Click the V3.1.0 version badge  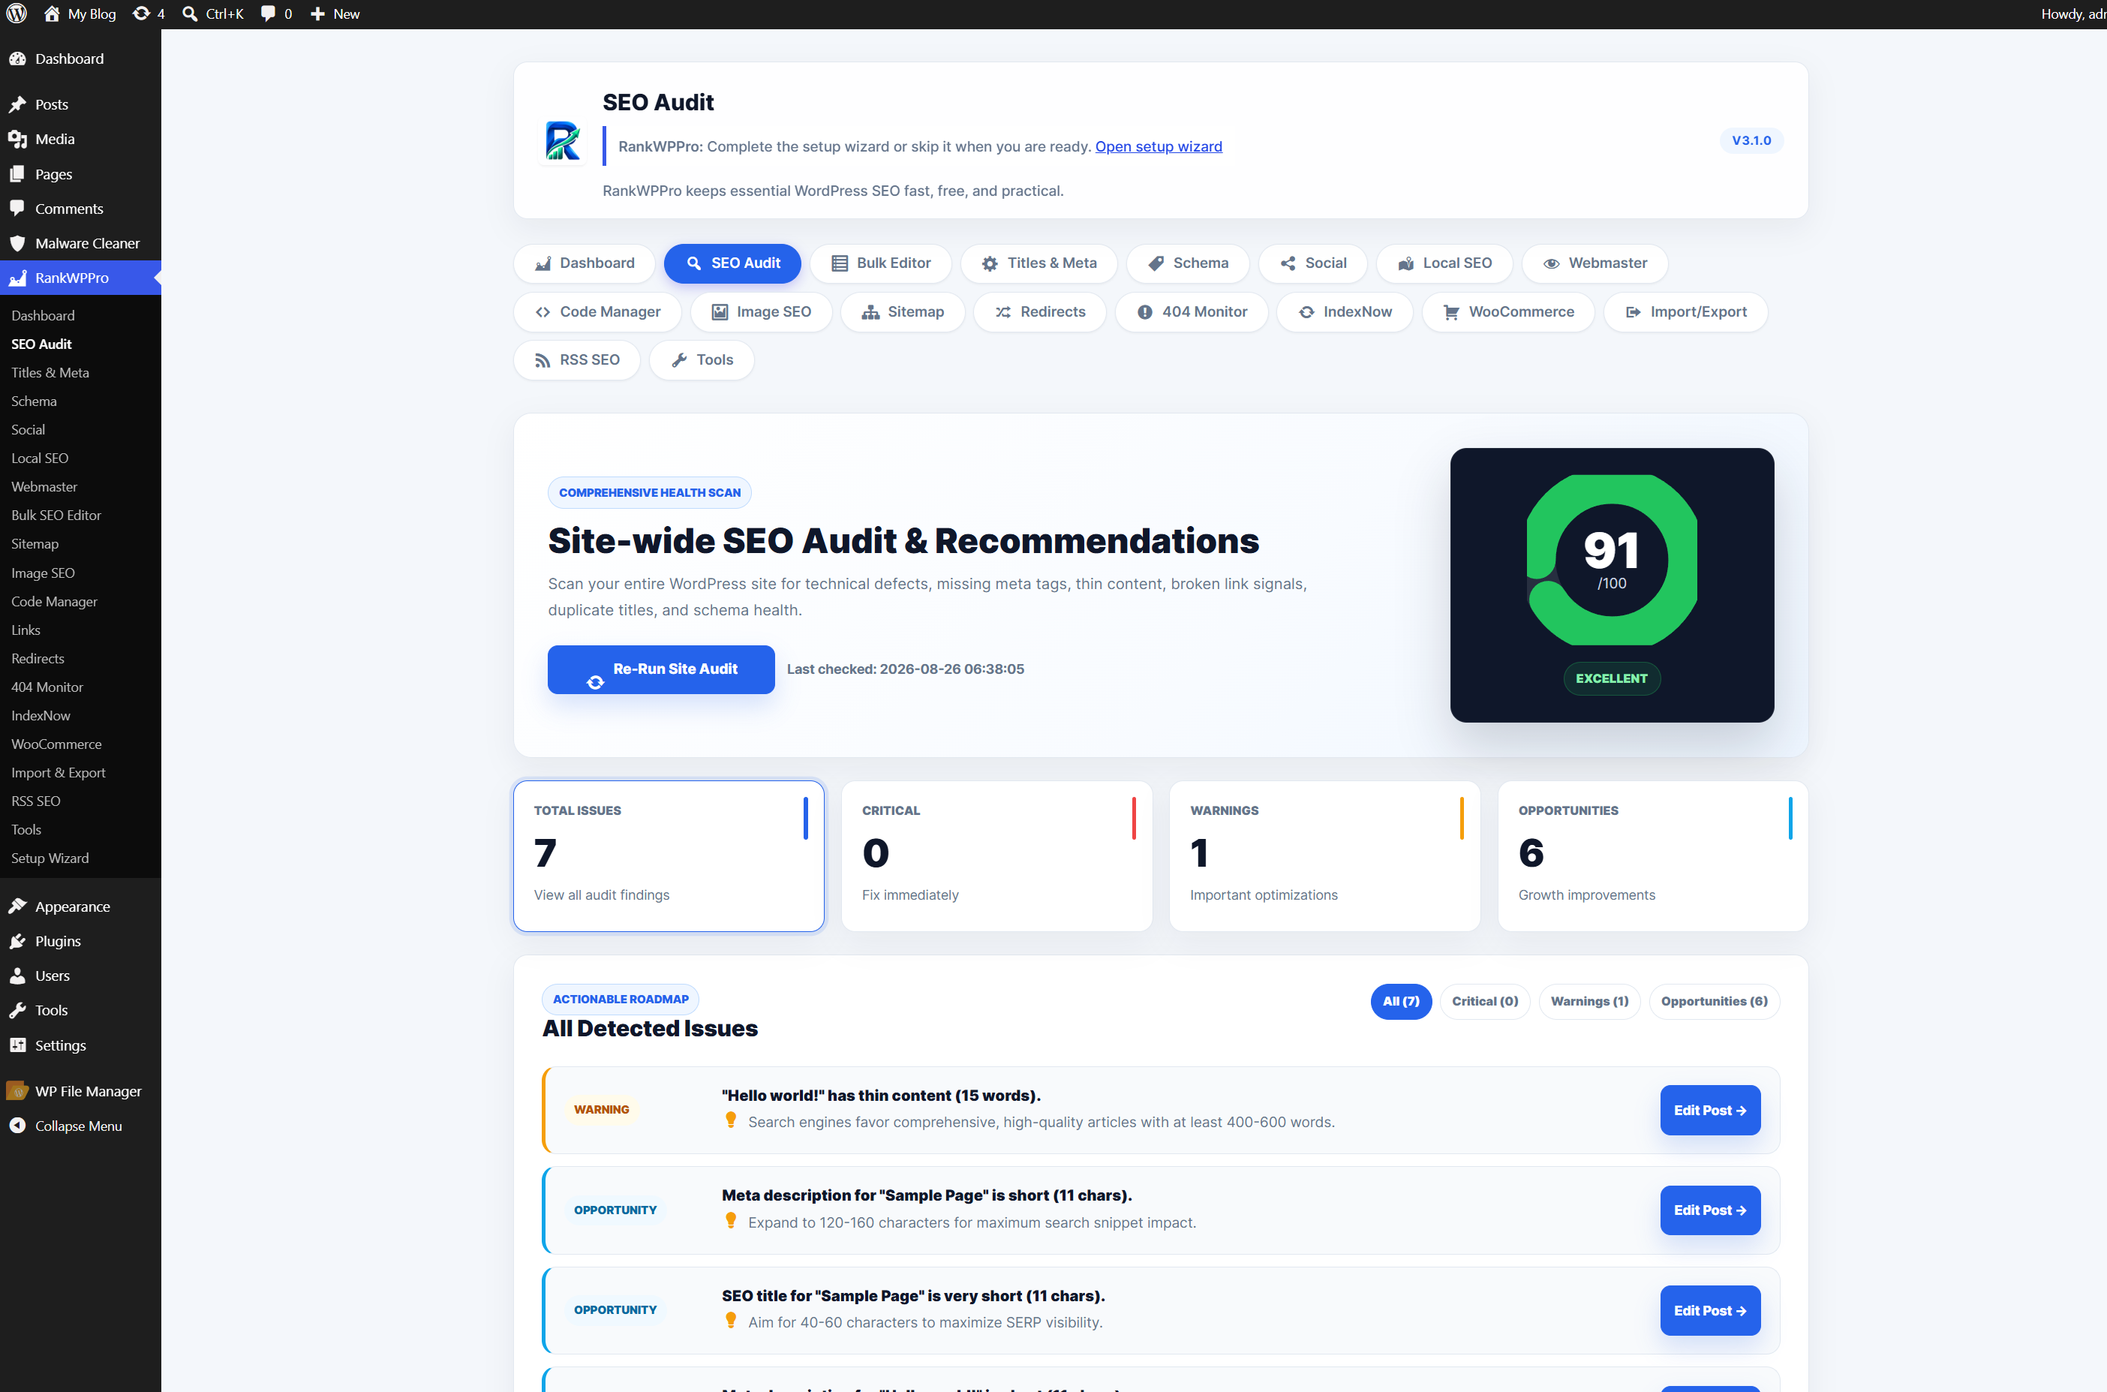1751,140
